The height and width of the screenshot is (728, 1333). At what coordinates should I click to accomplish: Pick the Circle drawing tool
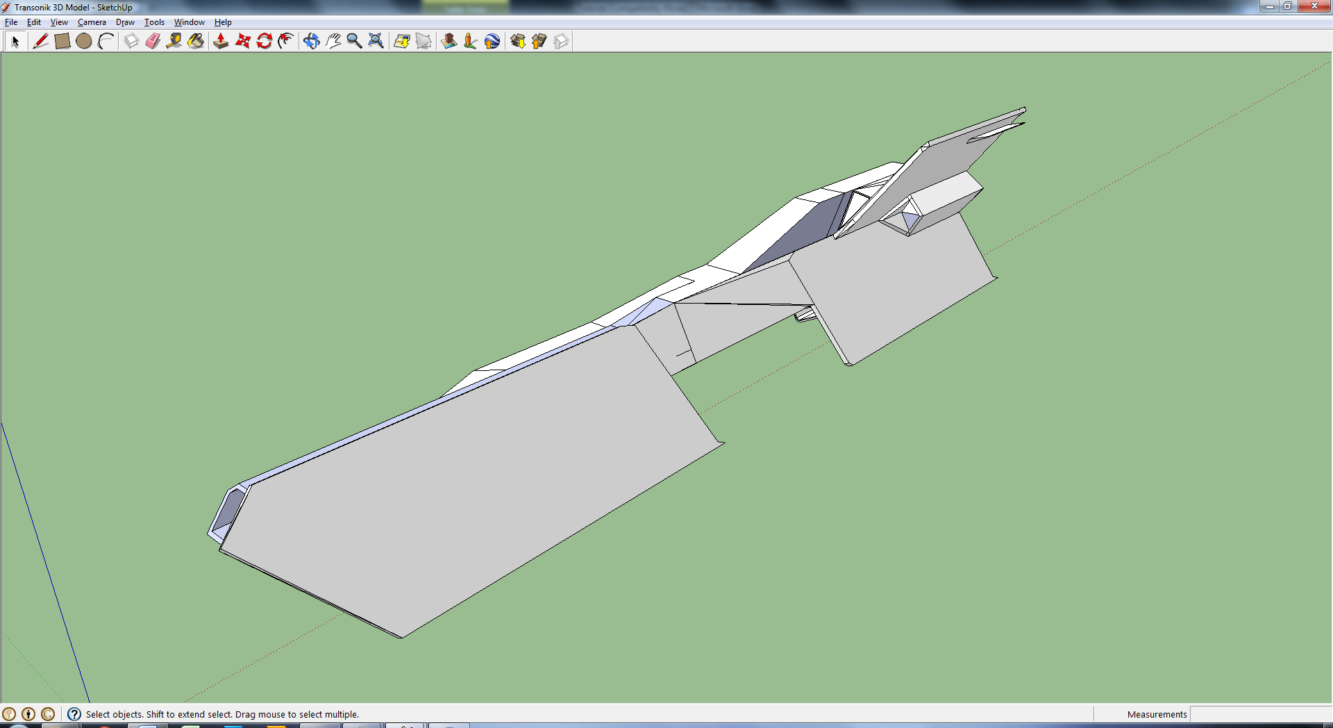click(x=83, y=41)
